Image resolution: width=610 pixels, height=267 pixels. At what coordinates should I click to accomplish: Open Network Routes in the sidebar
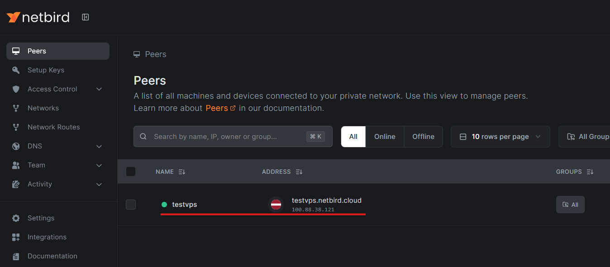(58, 127)
